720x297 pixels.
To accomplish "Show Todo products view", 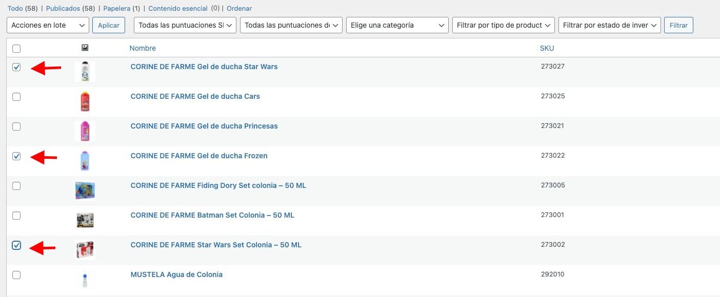I will [x=15, y=9].
